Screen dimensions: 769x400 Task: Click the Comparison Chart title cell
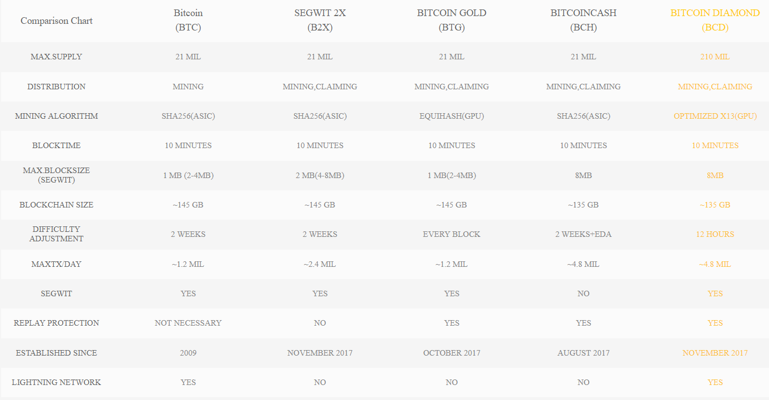pyautogui.click(x=57, y=21)
